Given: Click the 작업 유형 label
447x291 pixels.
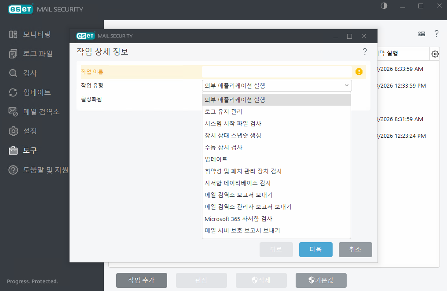Looking at the screenshot, I should tap(92, 85).
